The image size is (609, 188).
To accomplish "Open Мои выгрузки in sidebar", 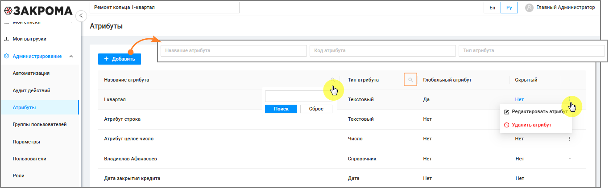I will (x=29, y=39).
